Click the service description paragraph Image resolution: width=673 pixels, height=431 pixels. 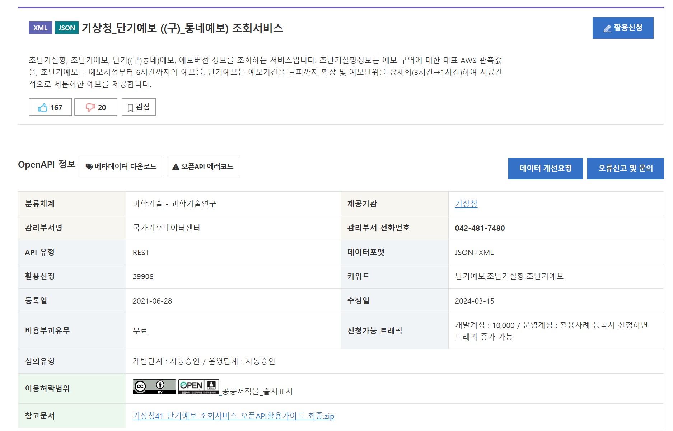(x=266, y=72)
